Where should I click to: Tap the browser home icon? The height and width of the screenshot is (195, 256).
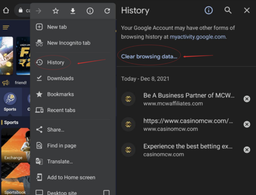point(6,10)
